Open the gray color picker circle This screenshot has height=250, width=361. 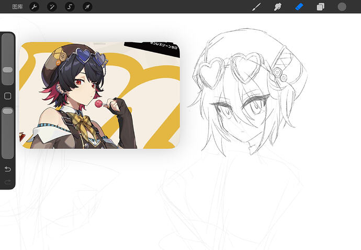pyautogui.click(x=342, y=7)
